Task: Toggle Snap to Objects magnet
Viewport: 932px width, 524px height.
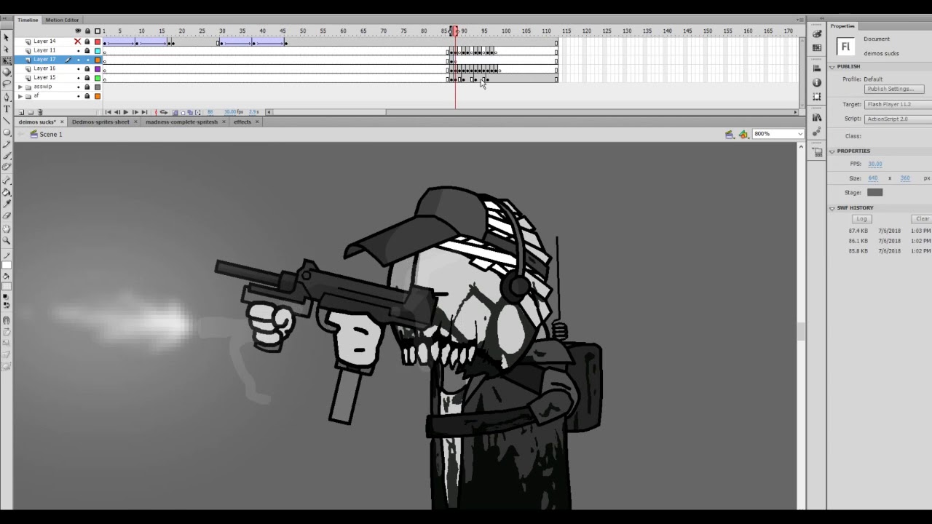Action: click(x=7, y=319)
